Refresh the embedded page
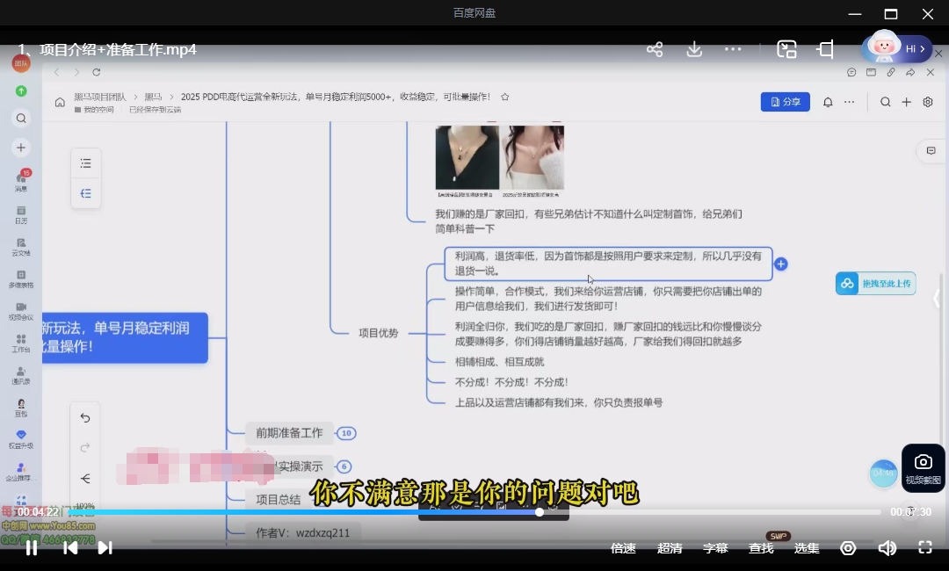 pyautogui.click(x=96, y=72)
